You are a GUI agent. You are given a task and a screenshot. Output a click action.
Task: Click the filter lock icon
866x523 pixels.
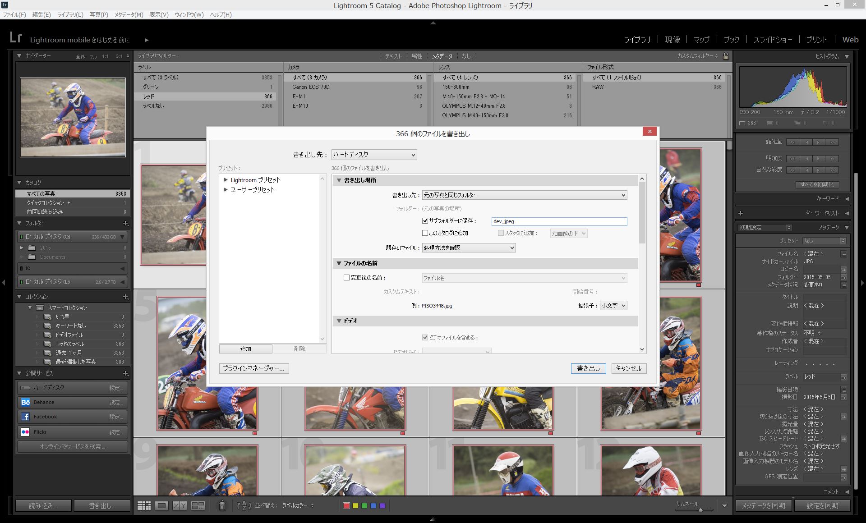point(726,56)
